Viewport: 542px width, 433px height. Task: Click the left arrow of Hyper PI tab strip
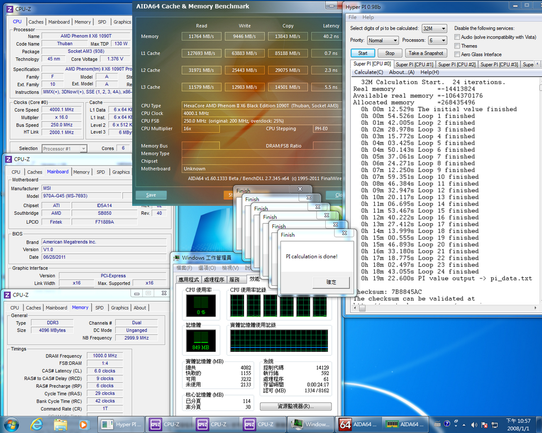click(536, 64)
